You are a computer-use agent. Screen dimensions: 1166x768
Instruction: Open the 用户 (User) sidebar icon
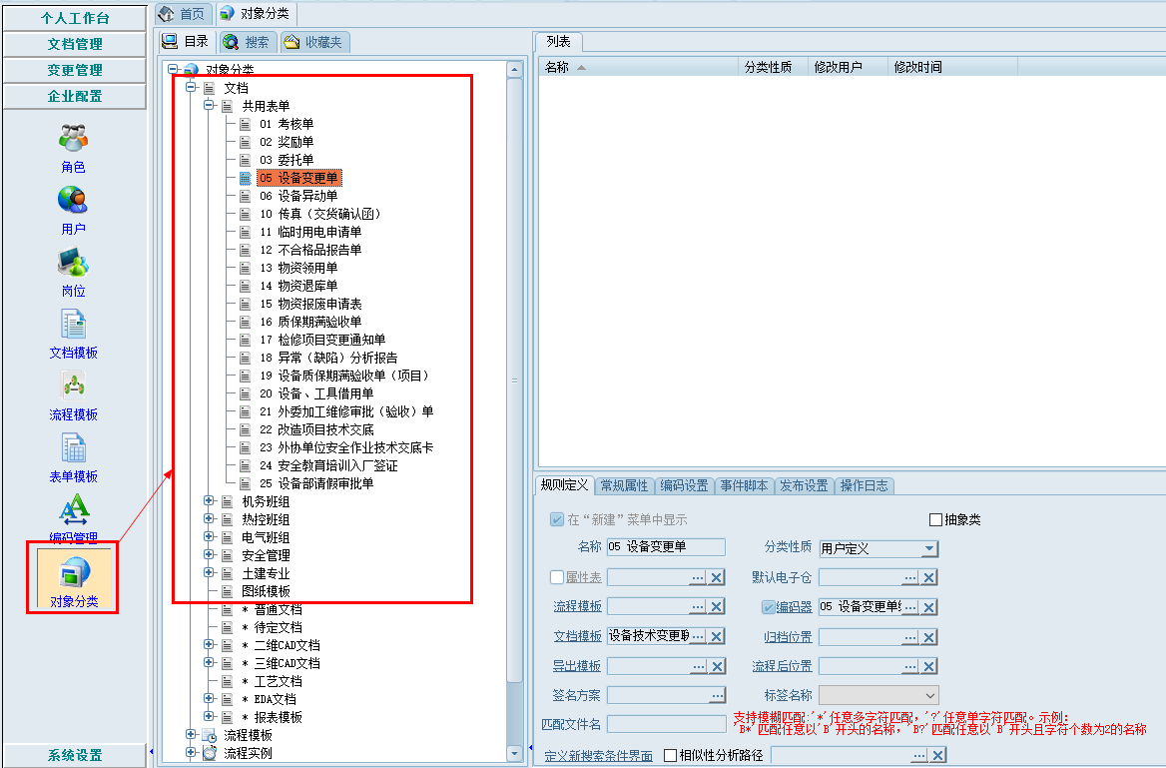click(73, 200)
